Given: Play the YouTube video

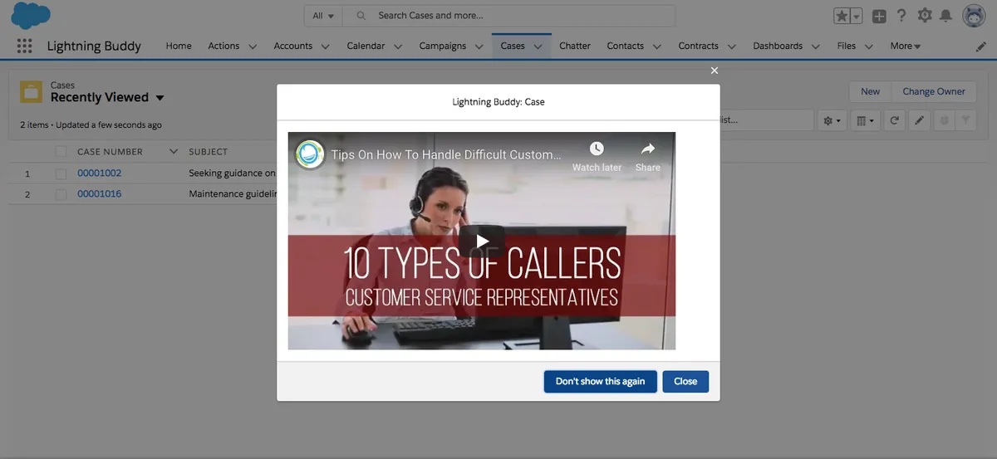Looking at the screenshot, I should click(482, 241).
